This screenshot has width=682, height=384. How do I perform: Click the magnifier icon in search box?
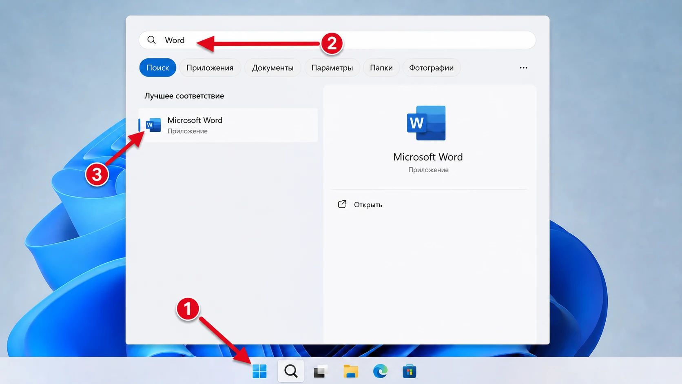(151, 40)
